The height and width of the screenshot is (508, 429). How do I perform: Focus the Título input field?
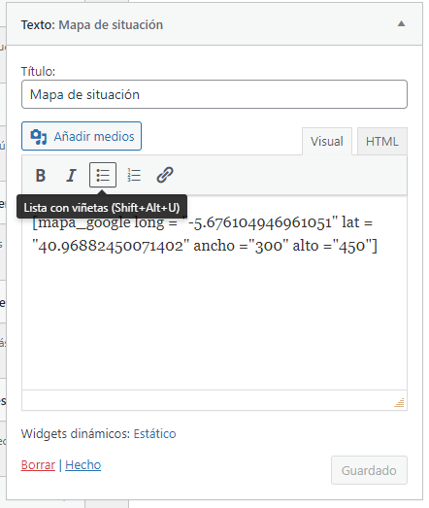tap(214, 94)
